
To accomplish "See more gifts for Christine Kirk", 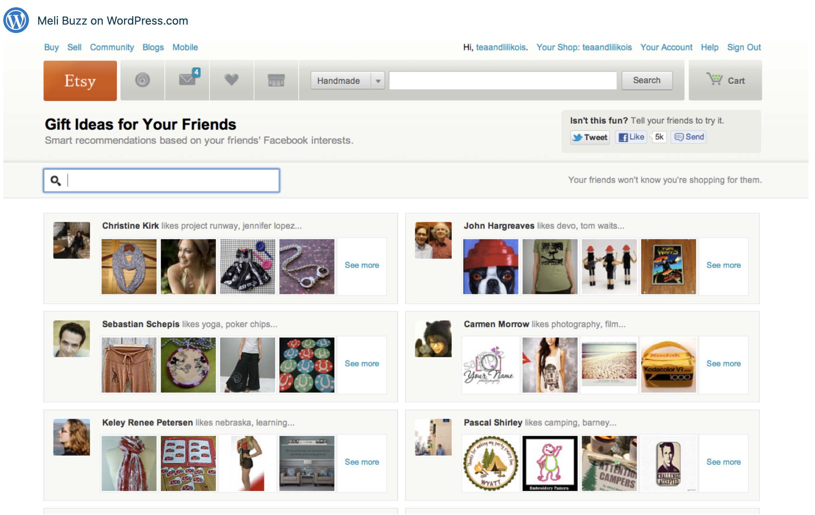I will 362,265.
